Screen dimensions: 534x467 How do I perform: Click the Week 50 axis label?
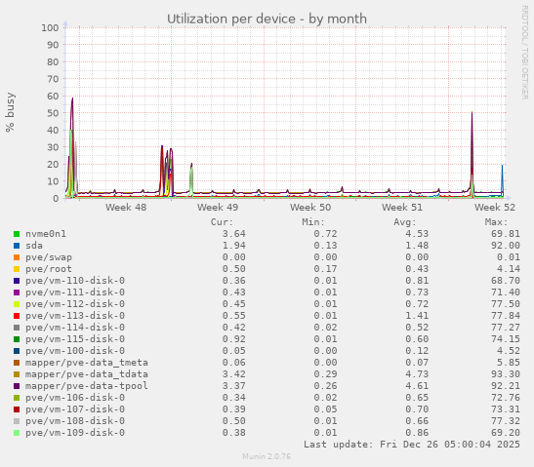tap(310, 207)
